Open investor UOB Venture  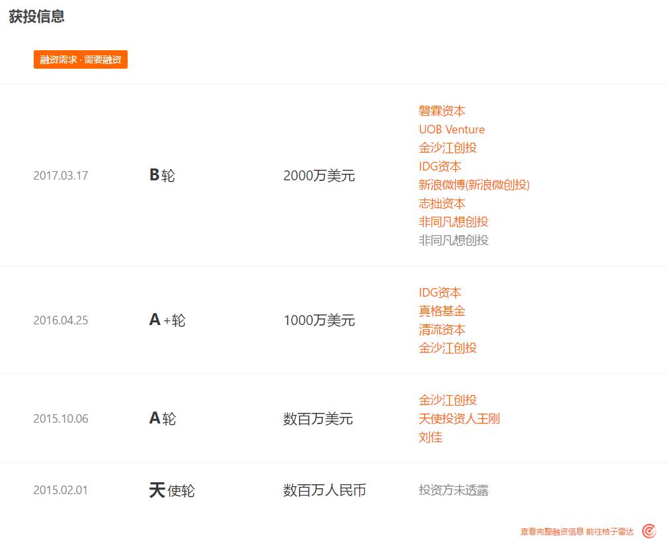[452, 129]
